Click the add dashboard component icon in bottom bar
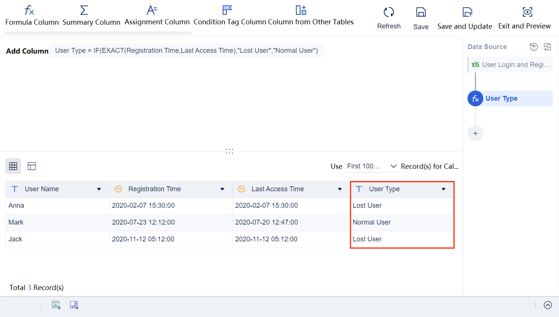Image resolution: width=559 pixels, height=317 pixels. point(74,305)
